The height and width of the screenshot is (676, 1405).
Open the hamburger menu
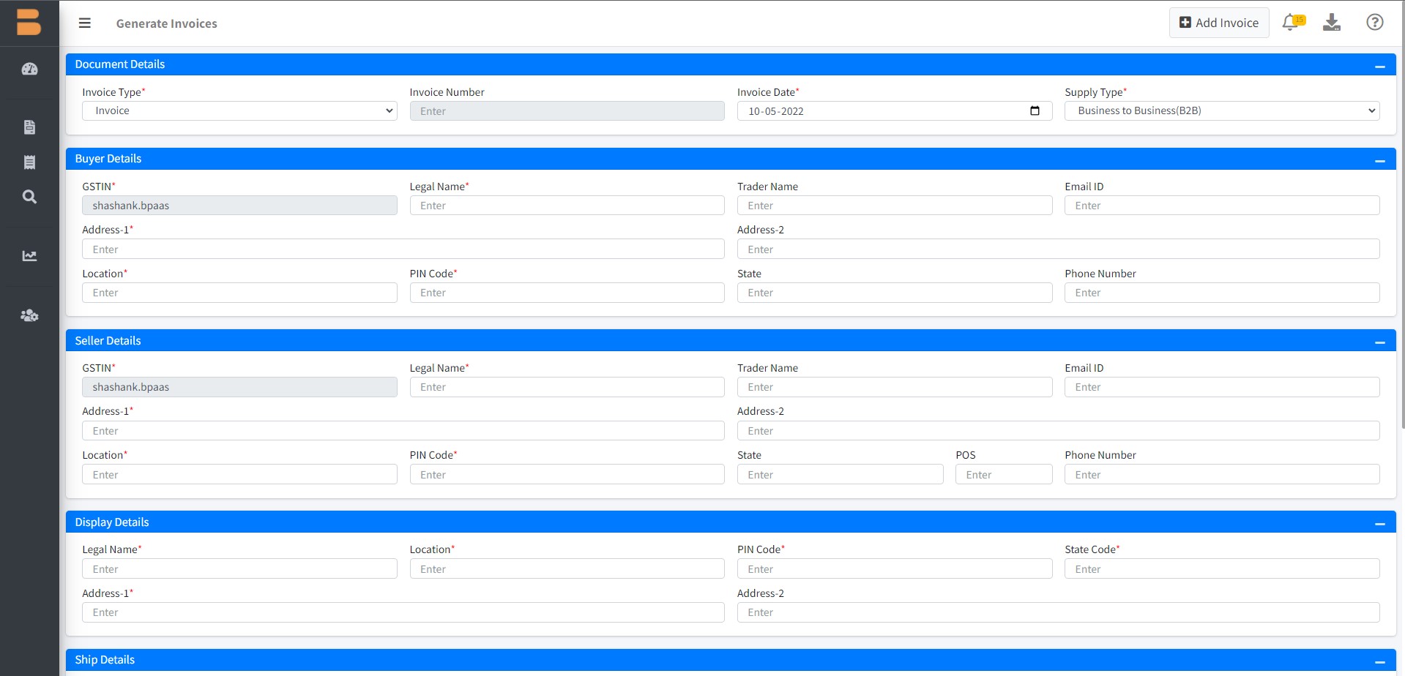[85, 23]
